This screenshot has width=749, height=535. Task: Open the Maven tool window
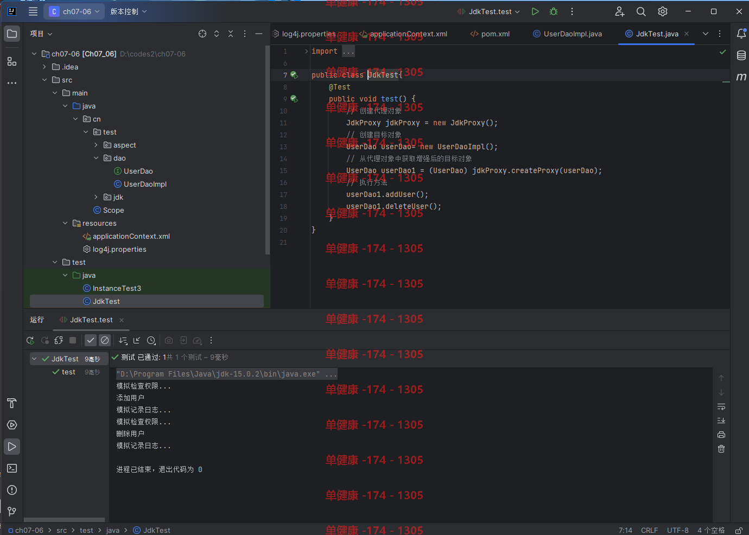click(741, 77)
